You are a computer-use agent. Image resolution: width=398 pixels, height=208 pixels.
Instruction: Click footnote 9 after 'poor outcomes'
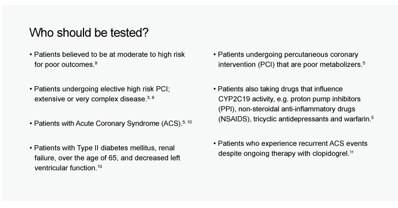[x=96, y=63]
